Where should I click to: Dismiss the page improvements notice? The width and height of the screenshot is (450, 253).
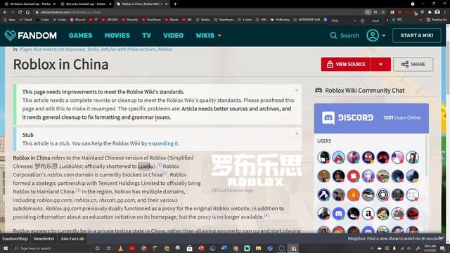pos(297,91)
